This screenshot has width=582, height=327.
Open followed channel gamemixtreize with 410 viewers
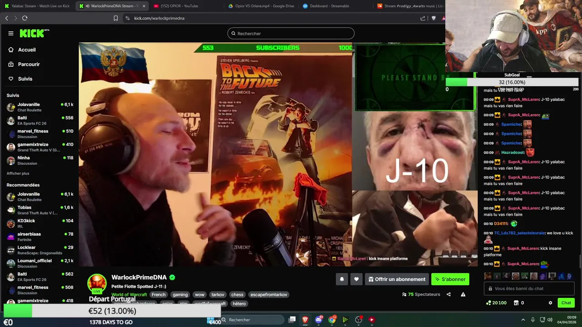point(40,147)
